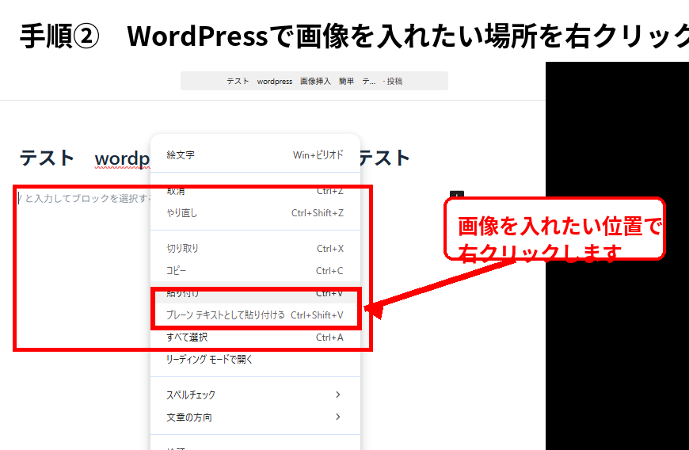Click the document title bar at top
The image size is (689, 450).
314,81
